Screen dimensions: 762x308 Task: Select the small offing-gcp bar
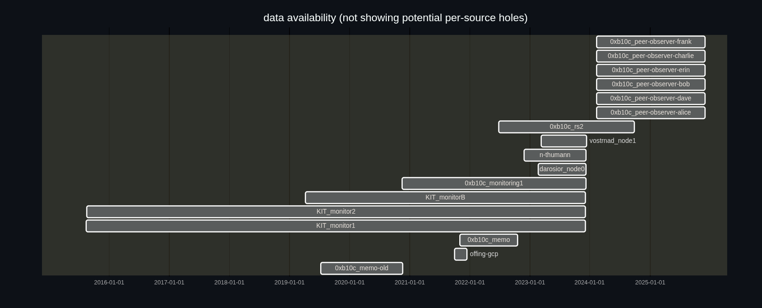pyautogui.click(x=461, y=254)
